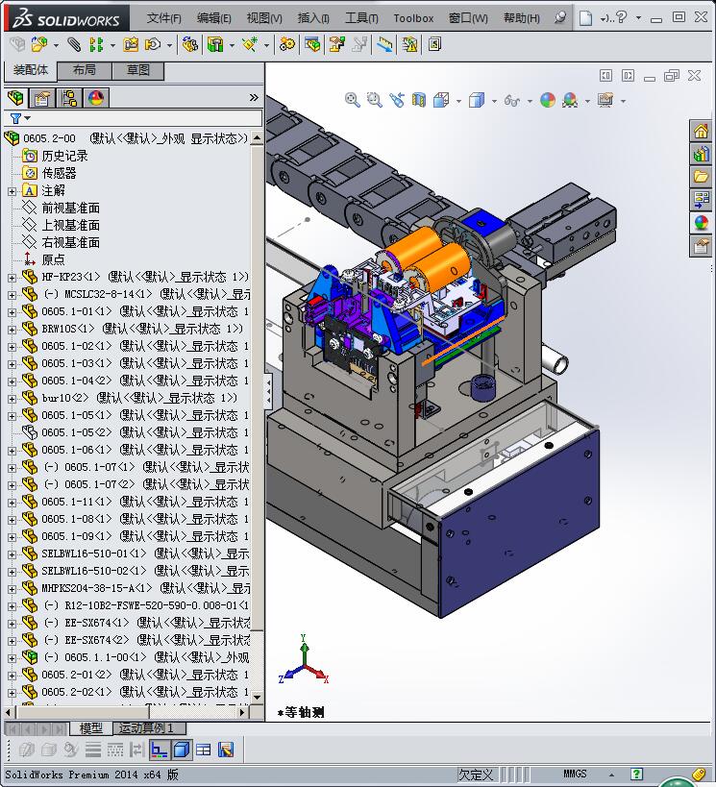Screen dimensions: 716x787
Task: Open Hide/Show Items glasses dropdown
Action: (x=530, y=102)
